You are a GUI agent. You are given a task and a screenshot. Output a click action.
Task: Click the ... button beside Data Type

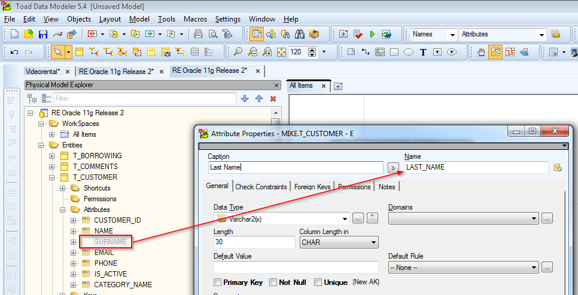358,218
